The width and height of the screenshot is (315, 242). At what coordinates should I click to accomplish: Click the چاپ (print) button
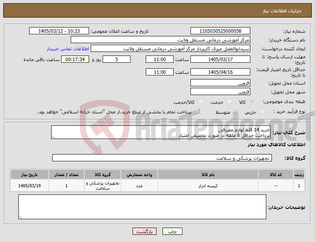coord(172,231)
